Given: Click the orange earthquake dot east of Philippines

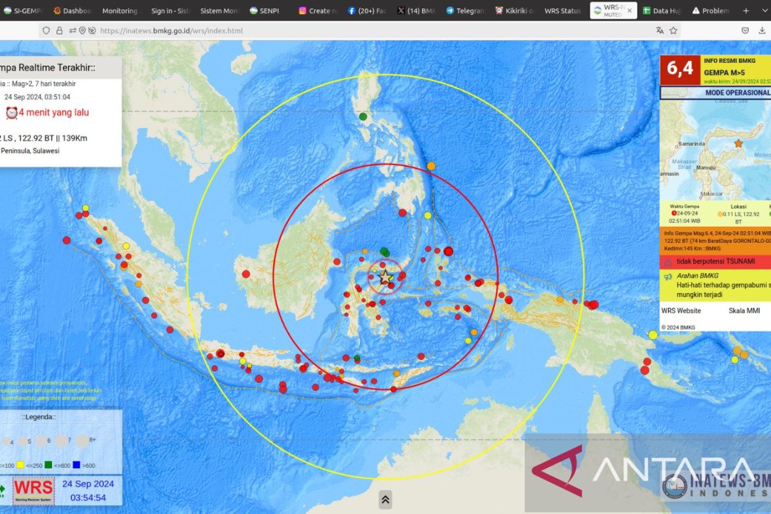Looking at the screenshot, I should (431, 166).
